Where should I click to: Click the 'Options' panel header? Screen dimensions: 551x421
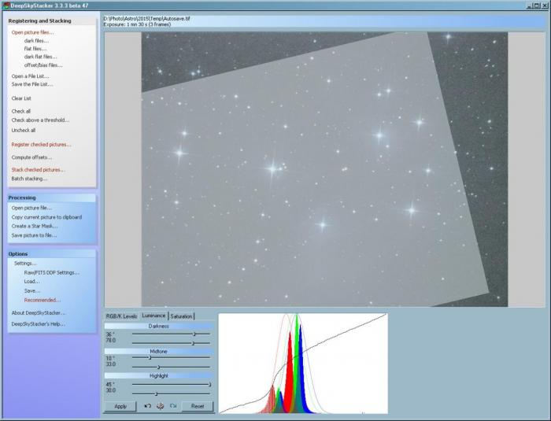point(52,253)
